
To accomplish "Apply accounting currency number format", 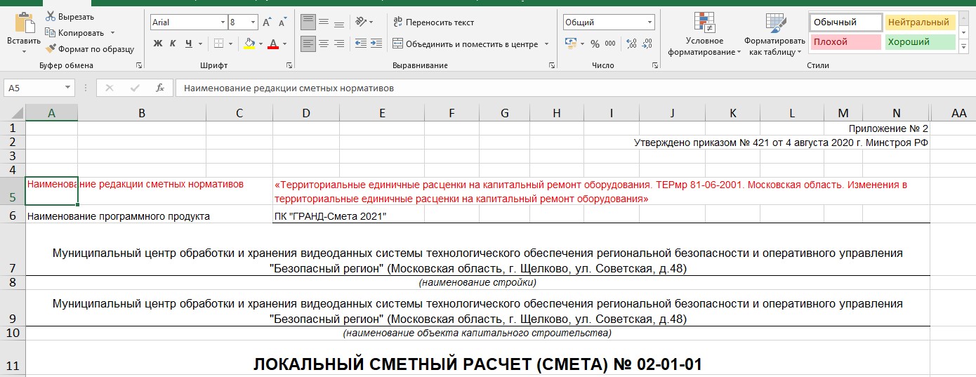I will (x=572, y=44).
